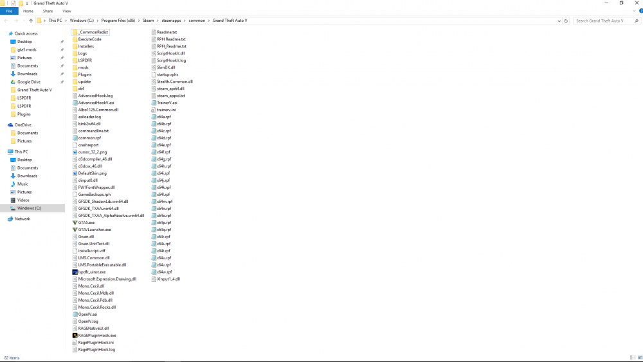Select the XInput1_4.dll file
This screenshot has width=643, height=362.
click(168, 279)
